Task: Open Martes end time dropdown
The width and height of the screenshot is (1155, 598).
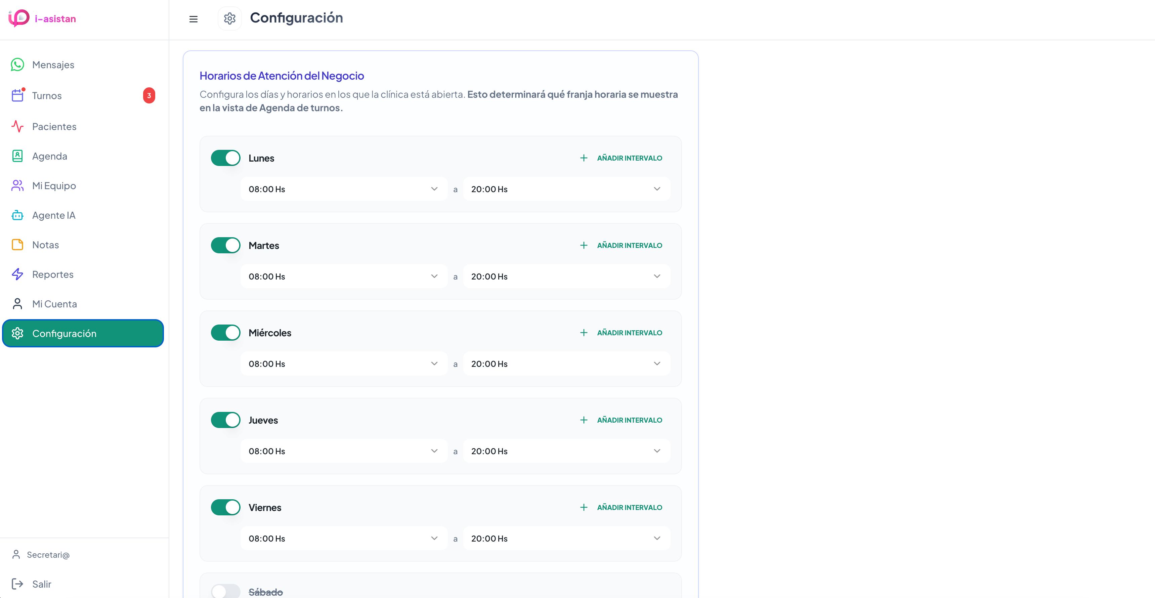Action: [x=567, y=276]
